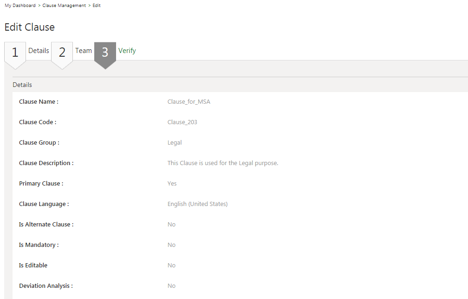Click the Clause_203 code value

click(182, 122)
